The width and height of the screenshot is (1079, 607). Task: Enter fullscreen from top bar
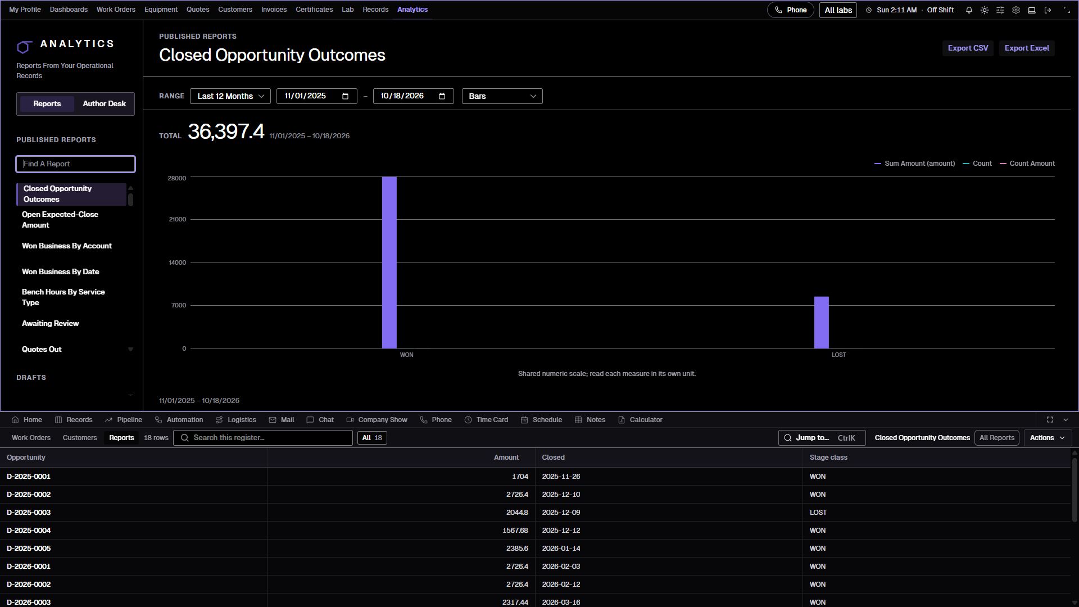[x=1067, y=10]
